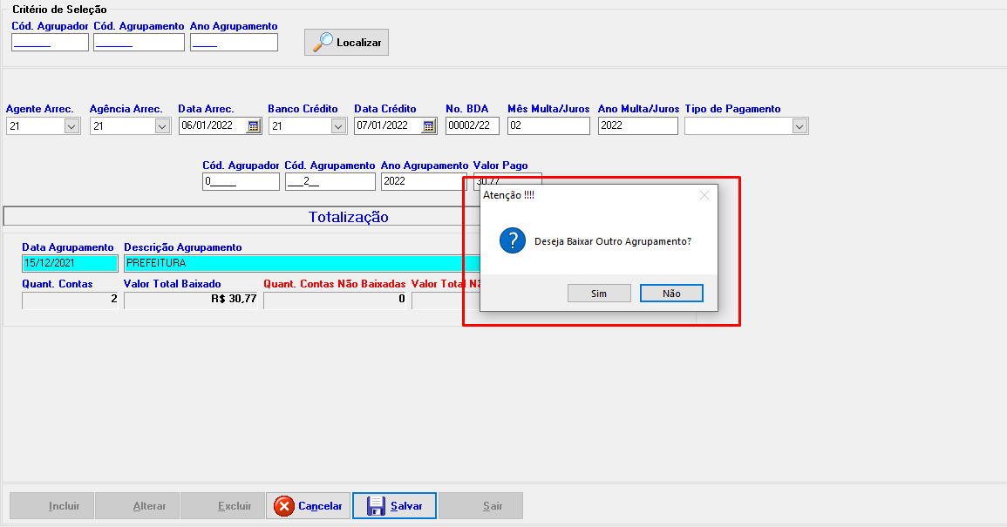Expand the Agente Arrec. dropdown
The image size is (1007, 527).
pos(71,126)
